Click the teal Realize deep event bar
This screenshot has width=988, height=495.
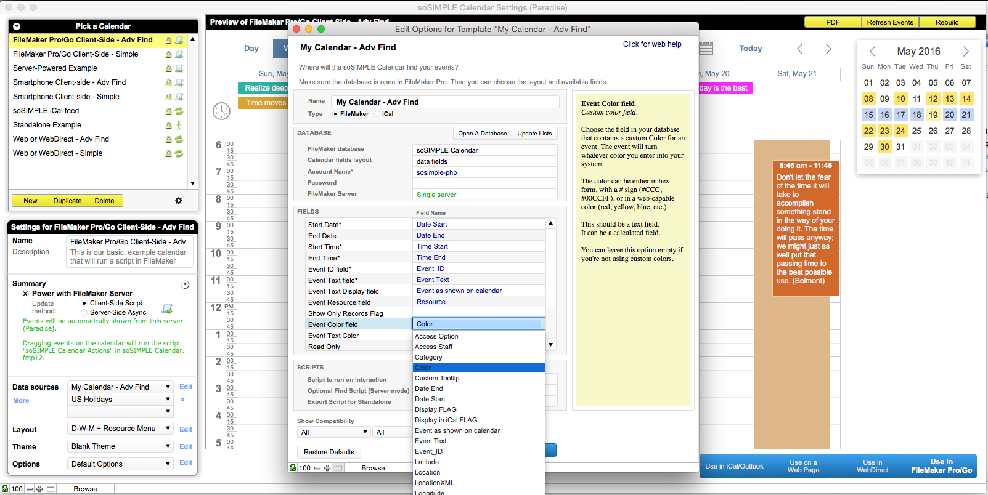pos(263,88)
